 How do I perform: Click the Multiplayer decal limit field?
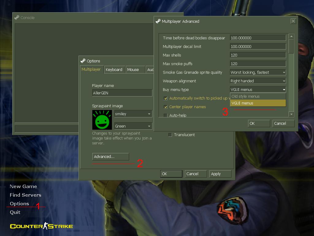click(258, 47)
